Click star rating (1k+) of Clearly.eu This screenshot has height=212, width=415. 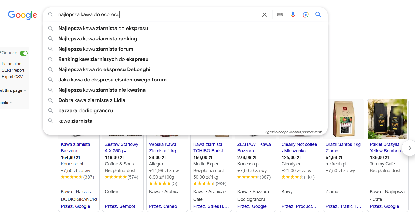(x=298, y=177)
